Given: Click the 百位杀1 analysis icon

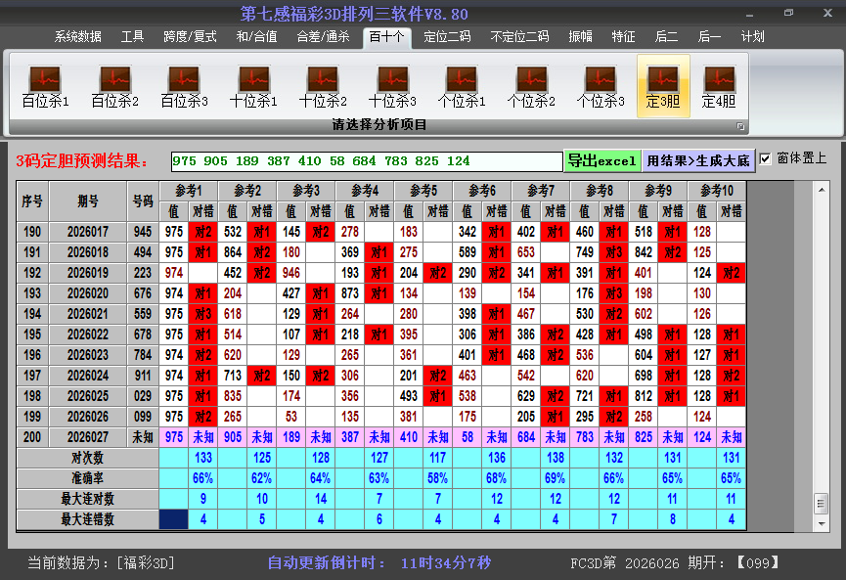Looking at the screenshot, I should (45, 86).
